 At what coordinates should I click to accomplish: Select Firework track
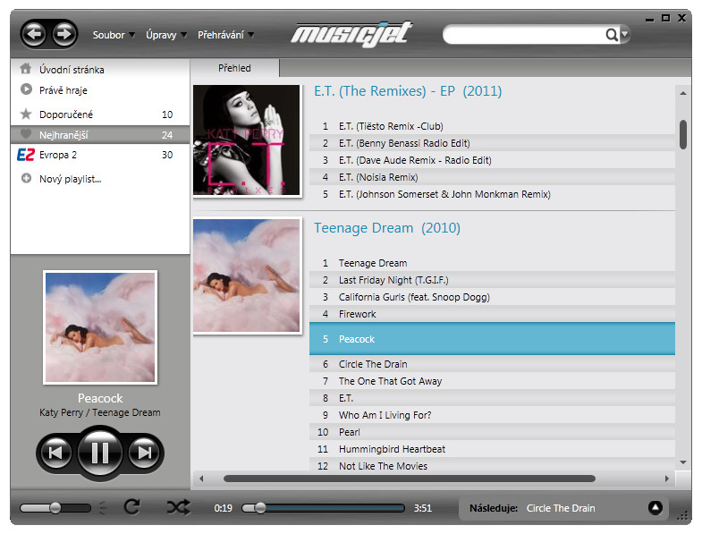pos(492,315)
